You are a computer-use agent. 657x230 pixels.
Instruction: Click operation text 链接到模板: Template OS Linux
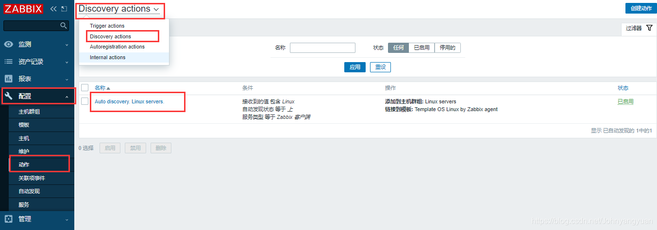click(441, 109)
